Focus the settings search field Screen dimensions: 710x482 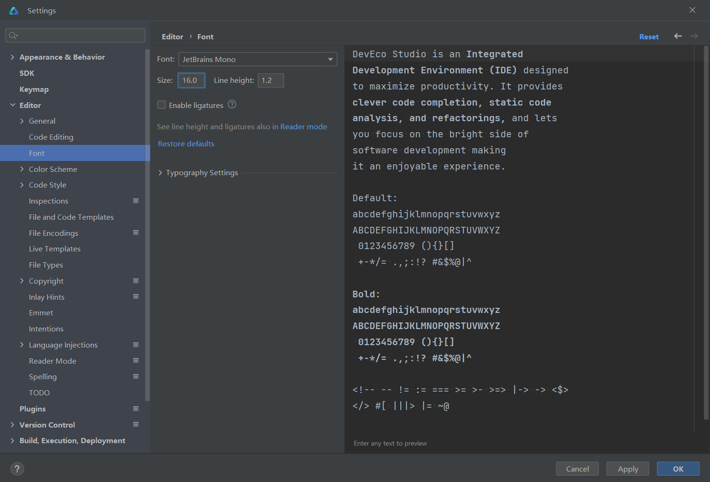[75, 36]
